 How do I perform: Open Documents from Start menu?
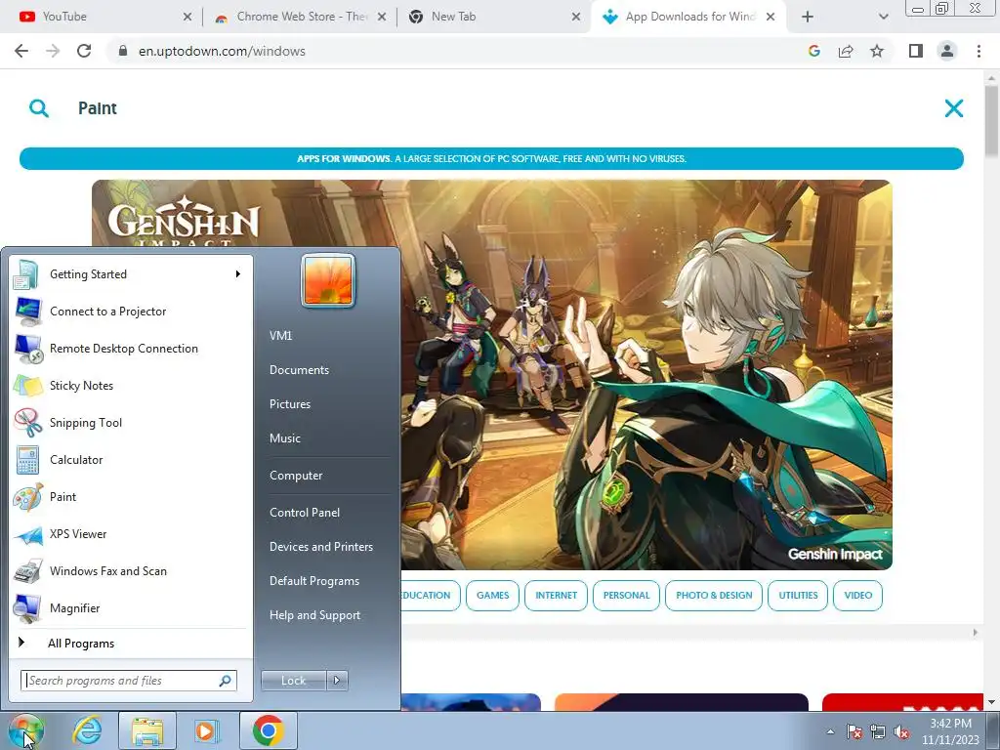pyautogui.click(x=299, y=370)
